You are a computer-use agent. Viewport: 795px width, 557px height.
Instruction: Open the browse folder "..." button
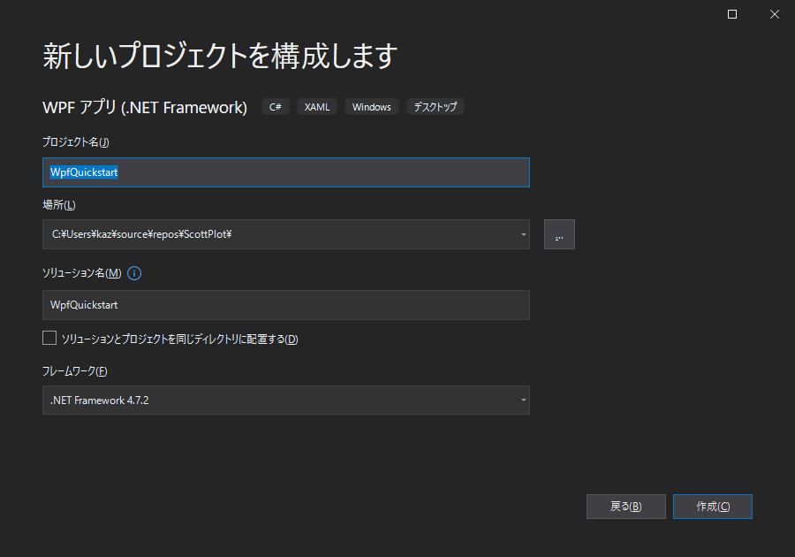(x=559, y=234)
